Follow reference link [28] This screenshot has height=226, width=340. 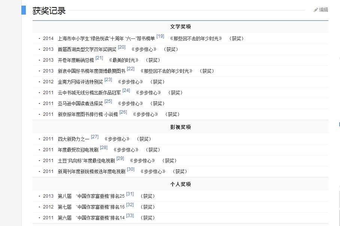[104, 148]
